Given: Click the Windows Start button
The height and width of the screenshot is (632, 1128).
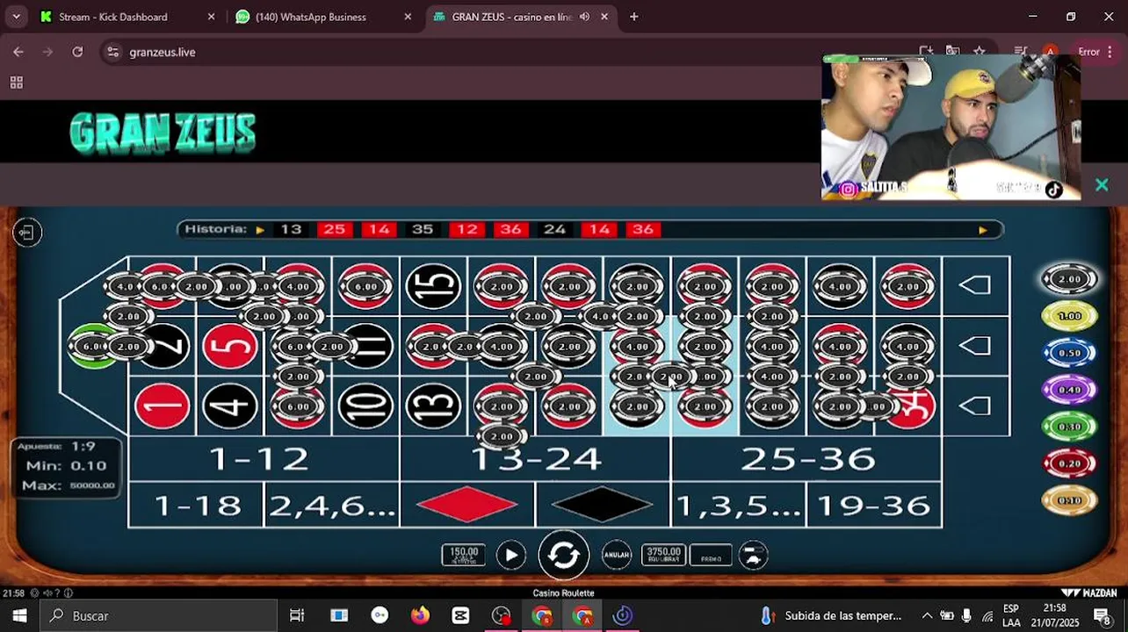Looking at the screenshot, I should coord(20,615).
